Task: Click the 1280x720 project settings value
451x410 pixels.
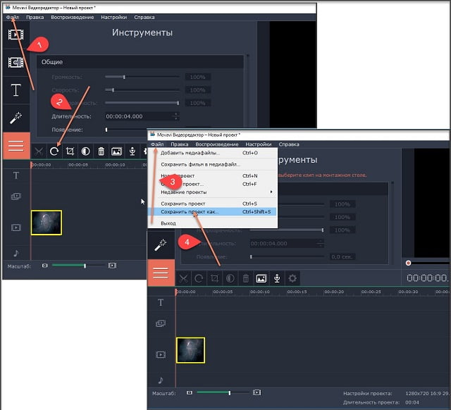Action: point(428,393)
